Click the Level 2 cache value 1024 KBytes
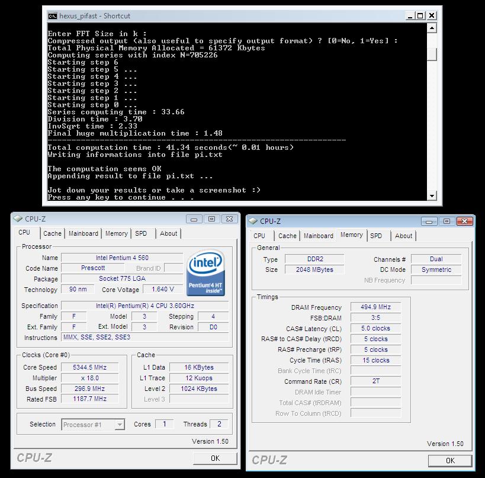 point(199,389)
